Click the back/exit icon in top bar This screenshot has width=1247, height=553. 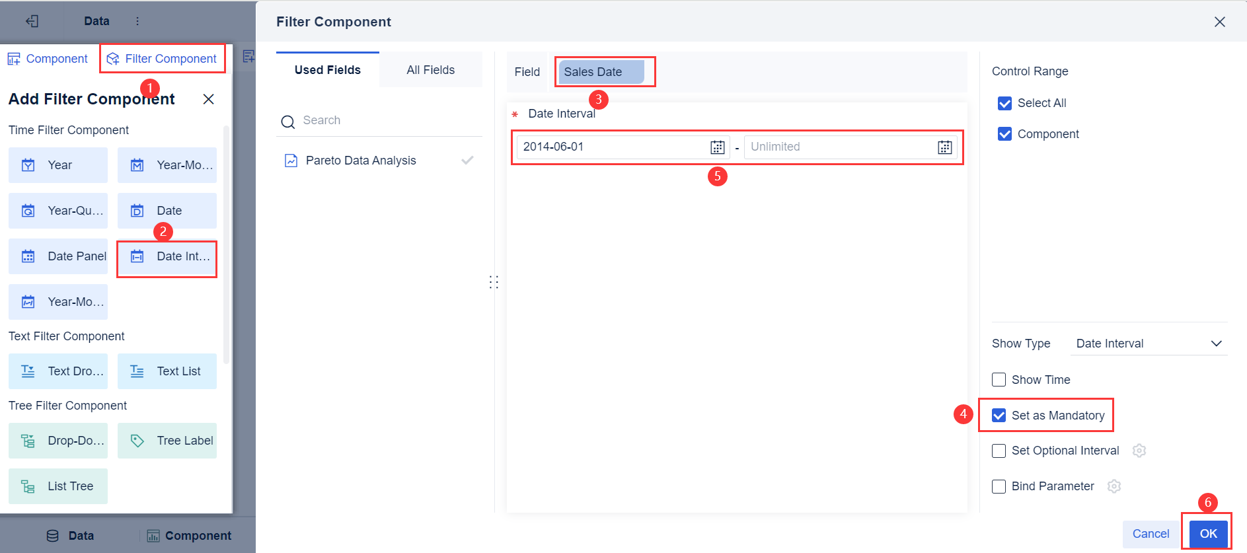[x=32, y=21]
